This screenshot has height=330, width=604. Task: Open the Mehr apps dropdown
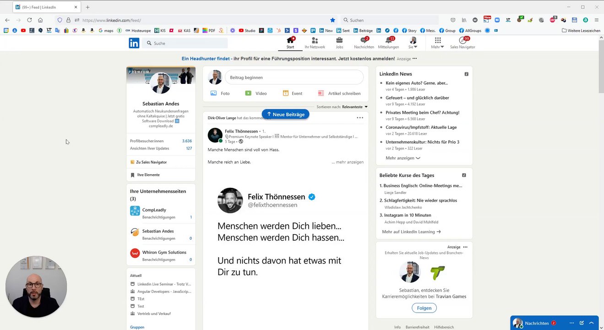tap(437, 43)
